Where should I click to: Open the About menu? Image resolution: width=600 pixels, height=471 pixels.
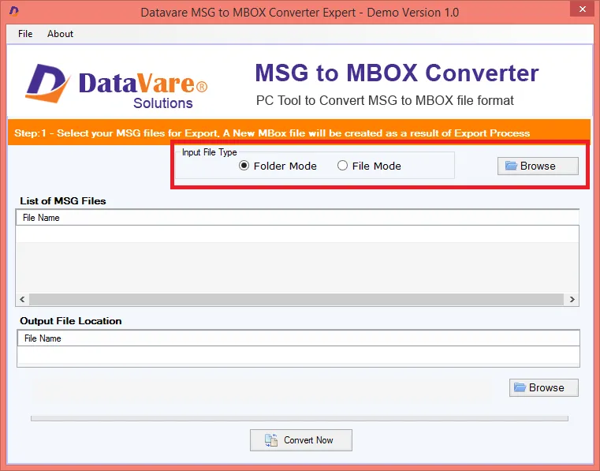[x=60, y=34]
